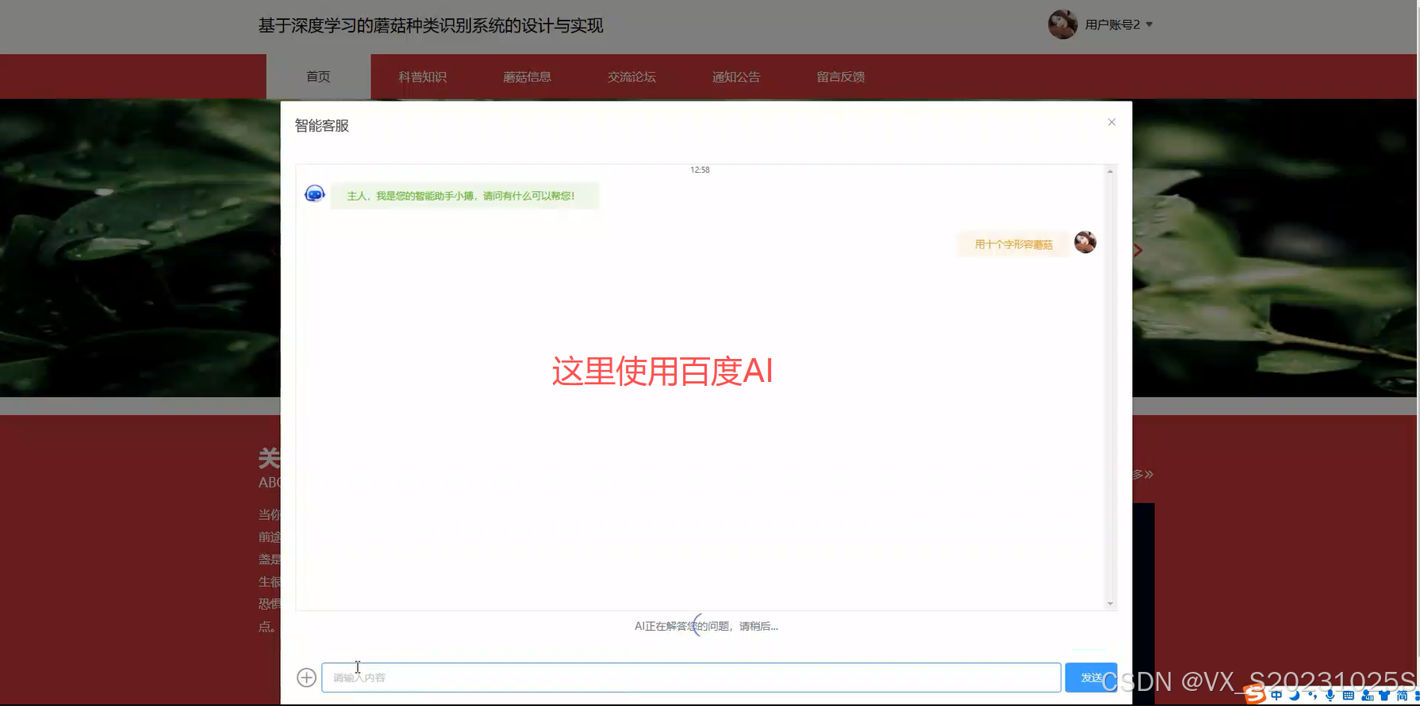Toggle the 简 simplified Chinese IME icon
The image size is (1420, 706).
tap(1402, 695)
